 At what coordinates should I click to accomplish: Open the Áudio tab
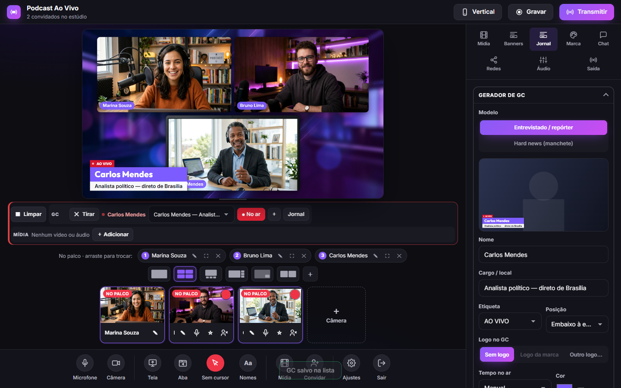[543, 64]
